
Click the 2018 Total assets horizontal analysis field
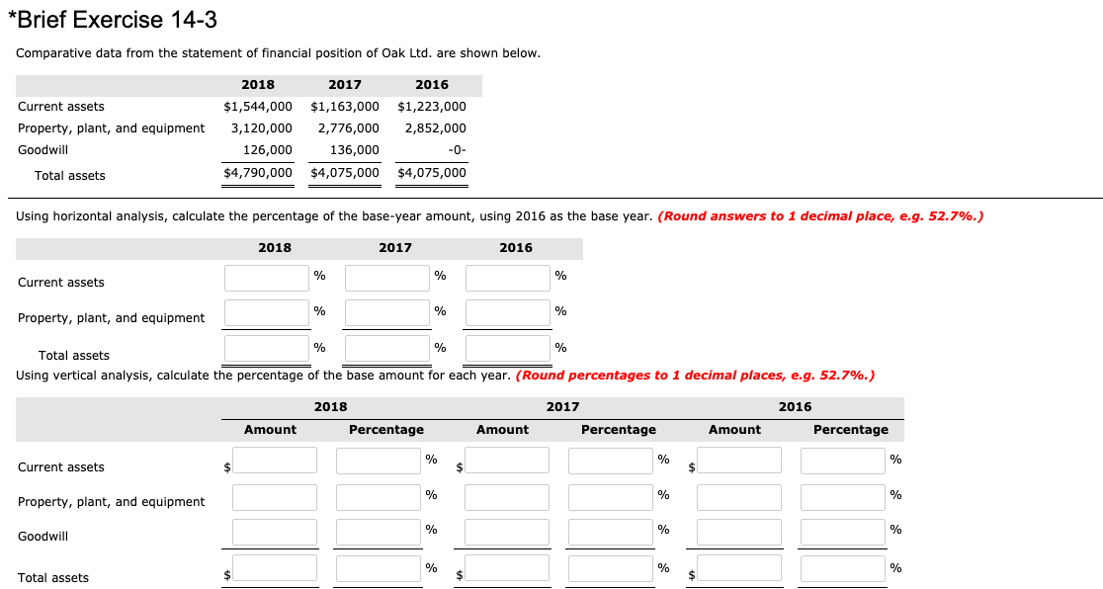(266, 348)
